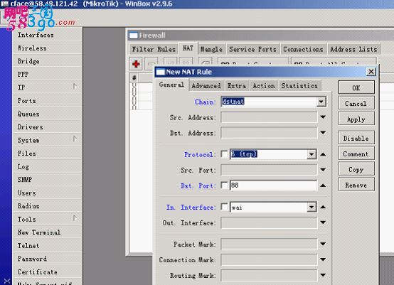394x285 pixels.
Task: Switch to the Advanced tab
Action: coord(206,86)
